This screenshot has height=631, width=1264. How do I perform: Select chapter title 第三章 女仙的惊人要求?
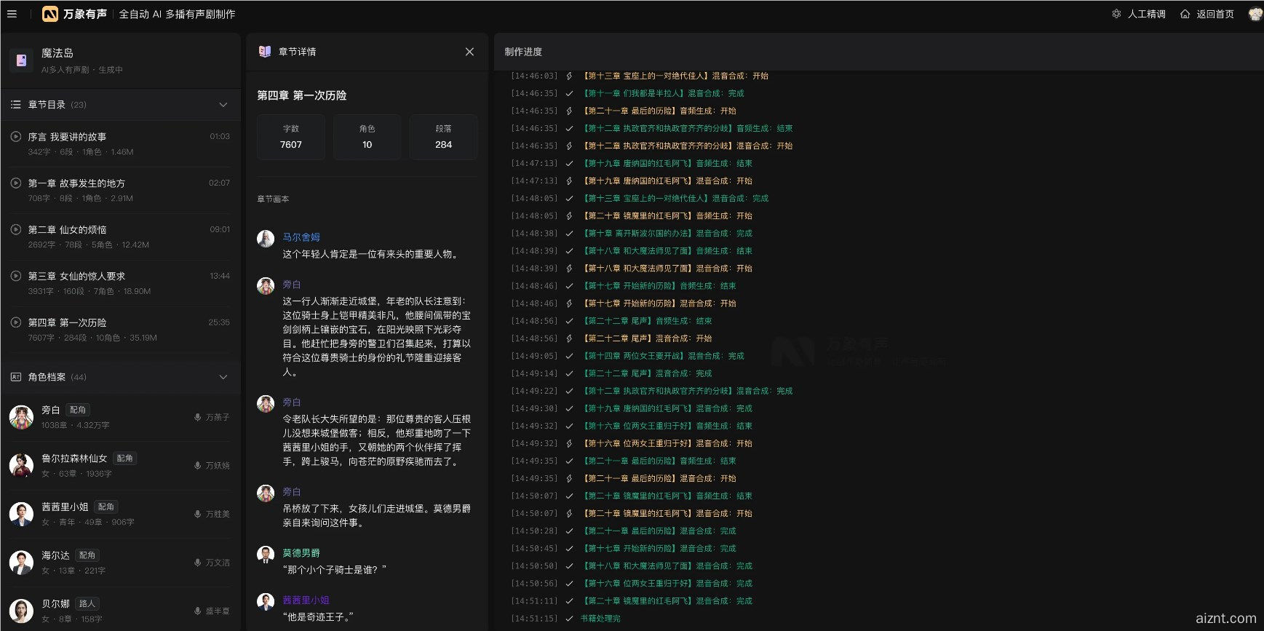(76, 276)
